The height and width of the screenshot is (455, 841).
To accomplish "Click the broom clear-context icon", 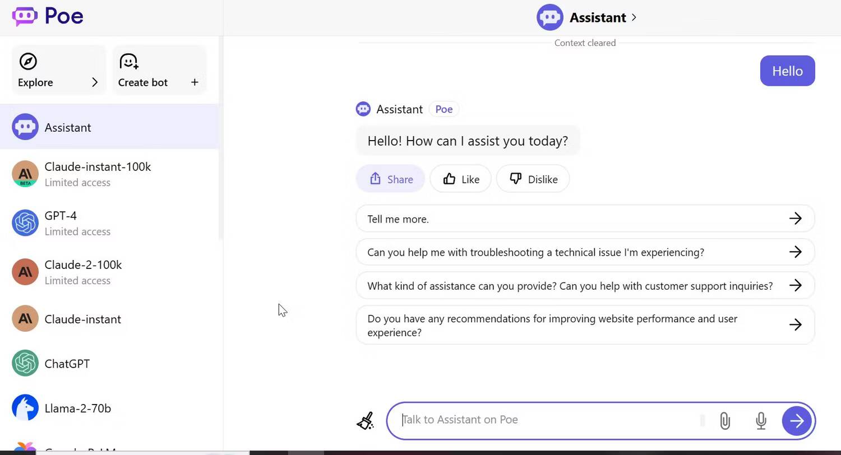I will pyautogui.click(x=365, y=421).
